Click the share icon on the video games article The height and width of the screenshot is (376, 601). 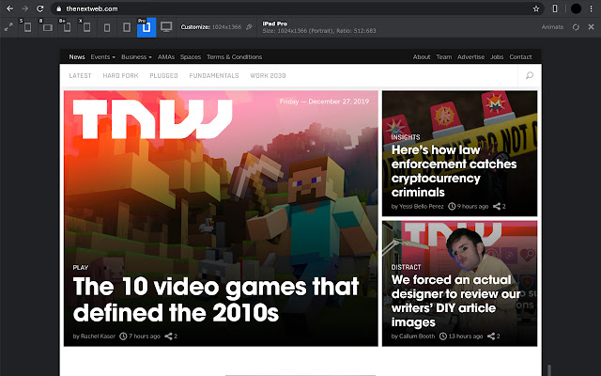pyautogui.click(x=168, y=337)
